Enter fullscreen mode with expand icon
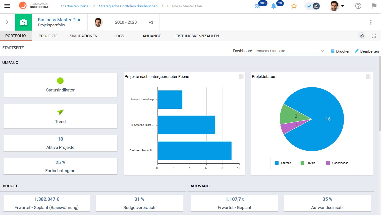 point(374,36)
